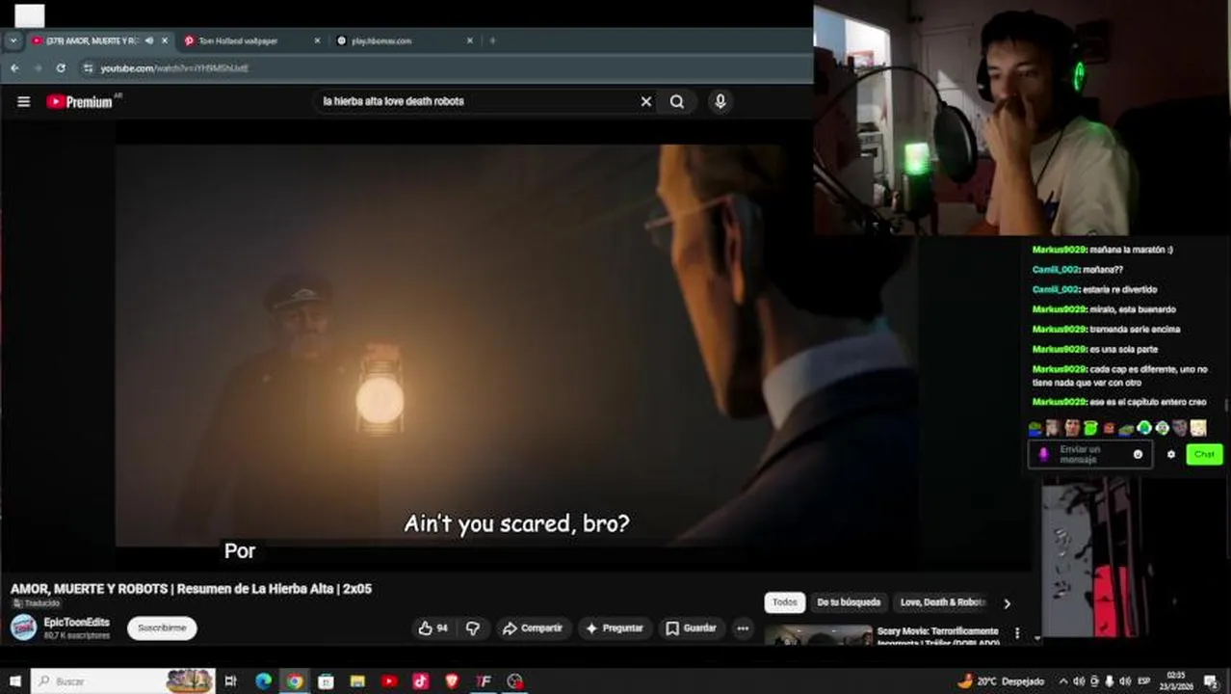This screenshot has width=1231, height=694.
Task: Close the YouTube browser tab
Action: (165, 40)
